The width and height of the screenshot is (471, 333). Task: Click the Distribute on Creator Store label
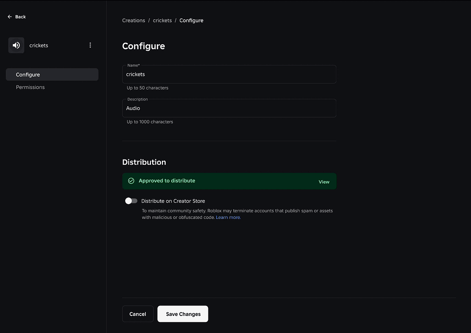173,201
